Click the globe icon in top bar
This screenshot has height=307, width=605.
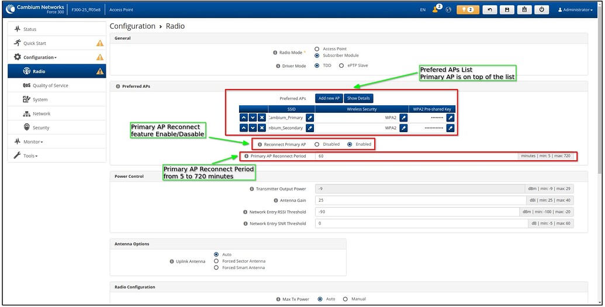(x=448, y=10)
